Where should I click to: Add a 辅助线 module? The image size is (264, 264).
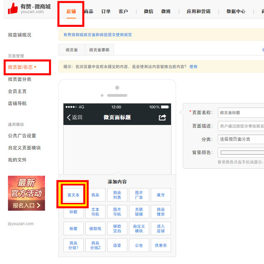[x=95, y=229]
